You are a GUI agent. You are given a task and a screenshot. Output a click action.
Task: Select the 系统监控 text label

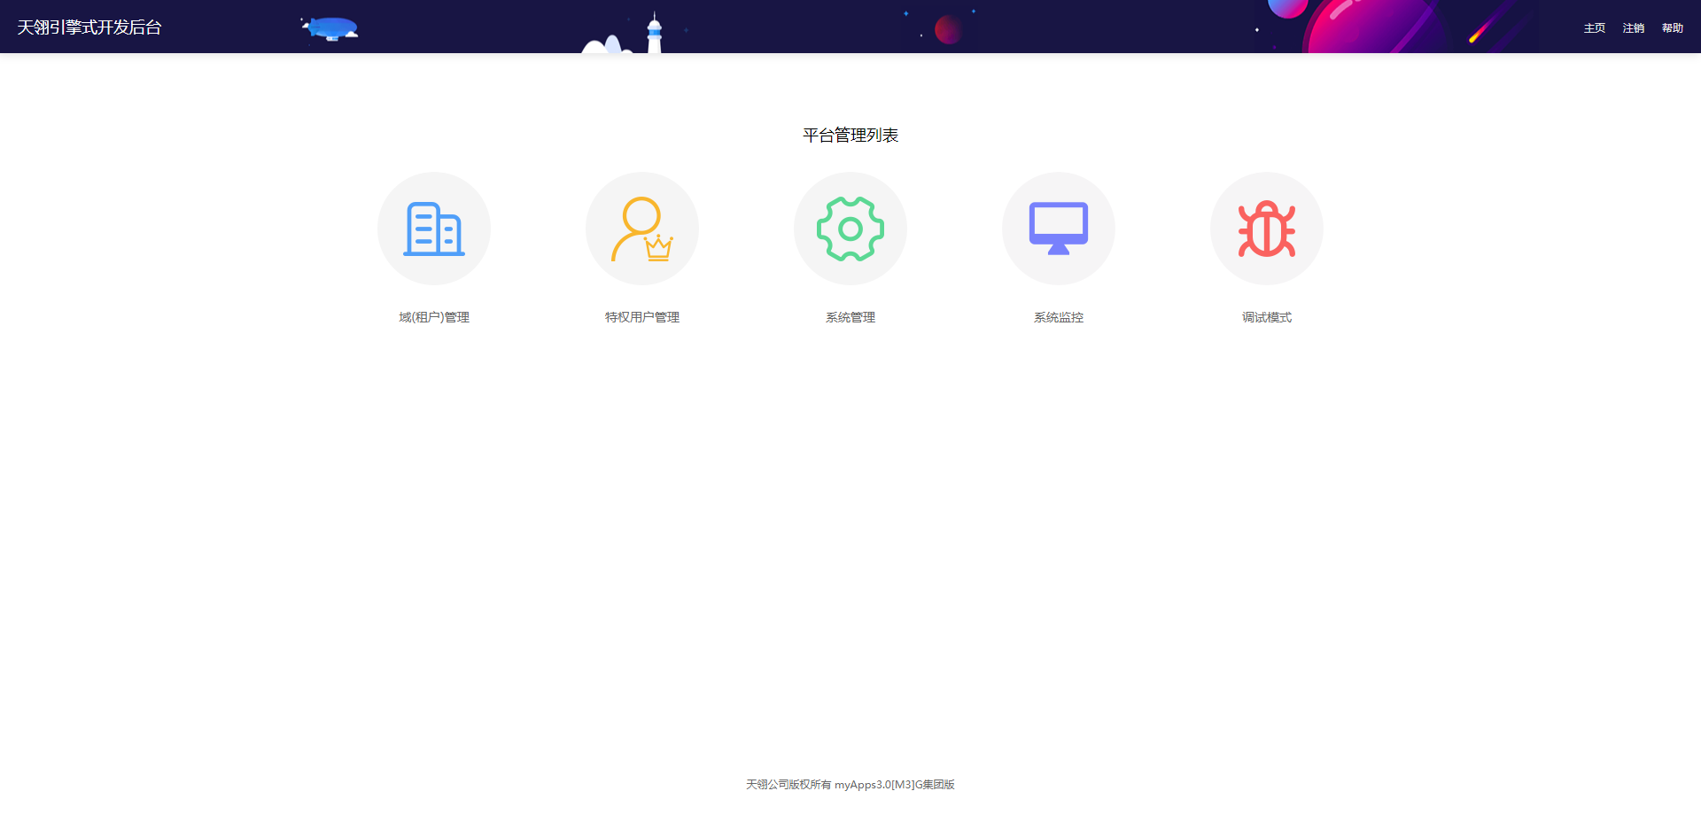pos(1059,317)
